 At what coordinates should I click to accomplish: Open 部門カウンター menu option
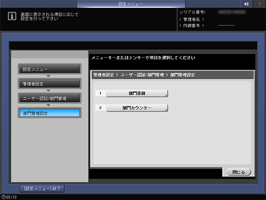(137, 108)
